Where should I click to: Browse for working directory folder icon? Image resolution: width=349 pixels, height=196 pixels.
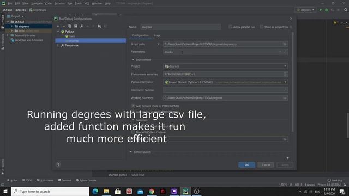pos(285,98)
